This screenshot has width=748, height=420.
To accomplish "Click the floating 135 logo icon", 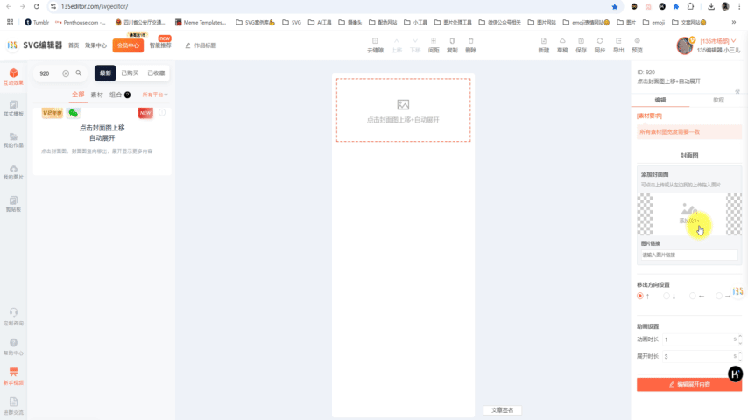I will [x=737, y=291].
